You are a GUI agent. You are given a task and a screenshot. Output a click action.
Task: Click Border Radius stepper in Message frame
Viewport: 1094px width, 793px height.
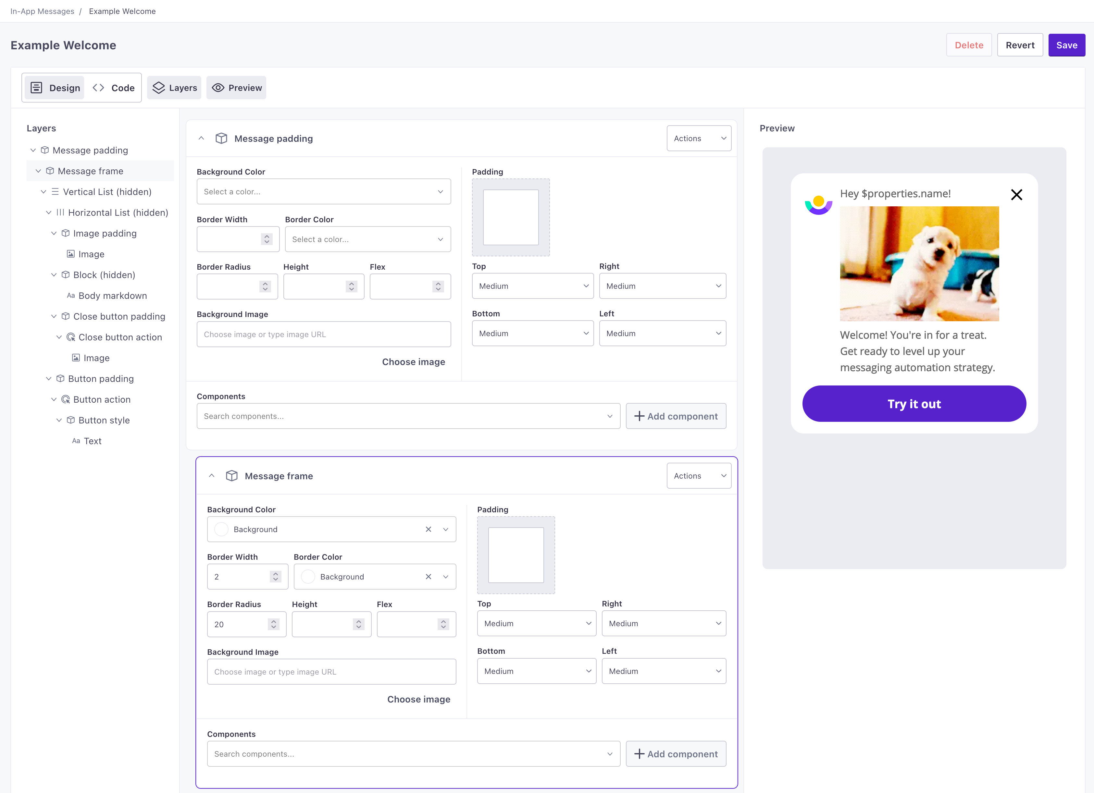click(x=273, y=624)
